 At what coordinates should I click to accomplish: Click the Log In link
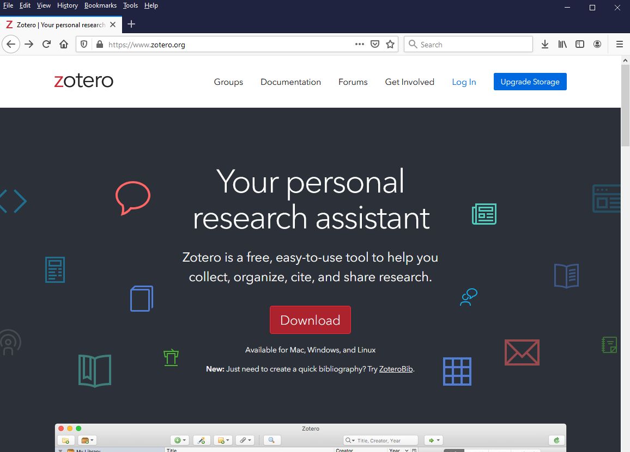pyautogui.click(x=464, y=82)
